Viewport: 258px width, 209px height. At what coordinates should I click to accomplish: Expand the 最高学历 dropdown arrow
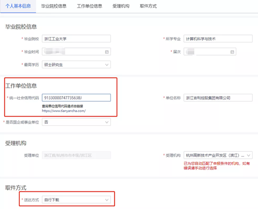[x=107, y=65]
